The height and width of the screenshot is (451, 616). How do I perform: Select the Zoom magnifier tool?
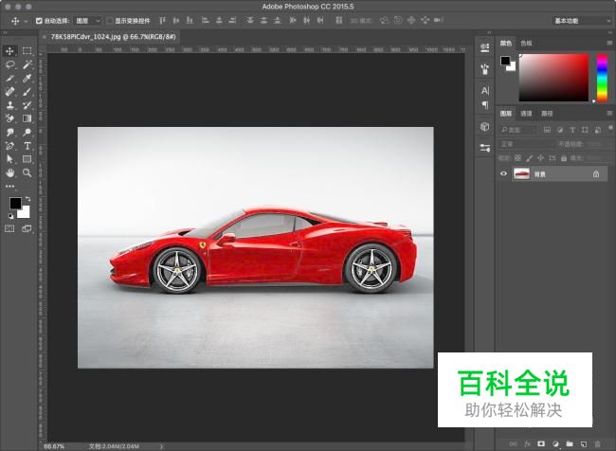pyautogui.click(x=27, y=173)
